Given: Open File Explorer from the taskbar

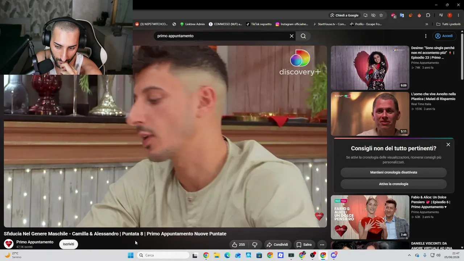Looking at the screenshot, I should click(216, 255).
